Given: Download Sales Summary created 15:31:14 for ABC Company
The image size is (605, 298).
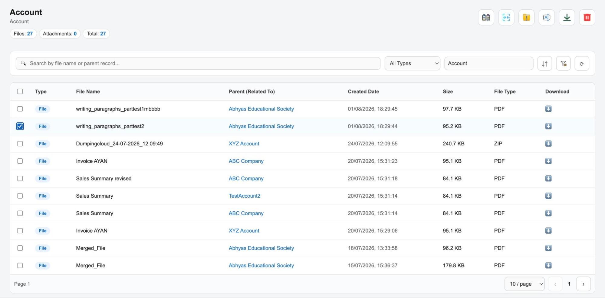Looking at the screenshot, I should [x=548, y=213].
